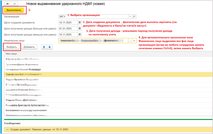Open calendar for income date 'меньше или равно'

(80, 35)
